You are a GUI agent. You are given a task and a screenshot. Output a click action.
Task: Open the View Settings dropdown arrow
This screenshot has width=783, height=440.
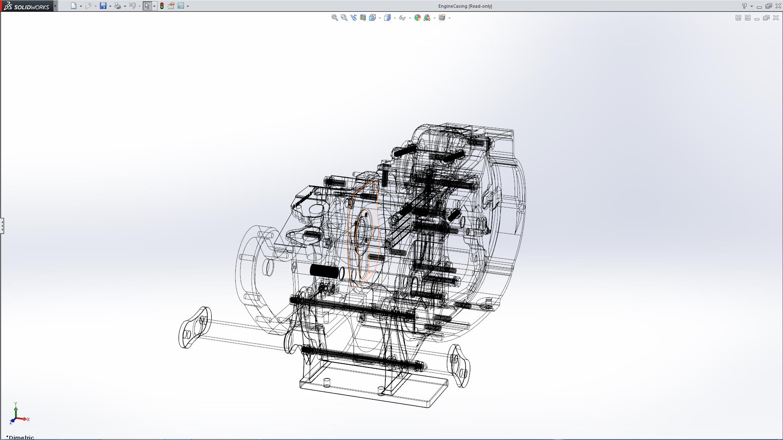[x=449, y=18]
